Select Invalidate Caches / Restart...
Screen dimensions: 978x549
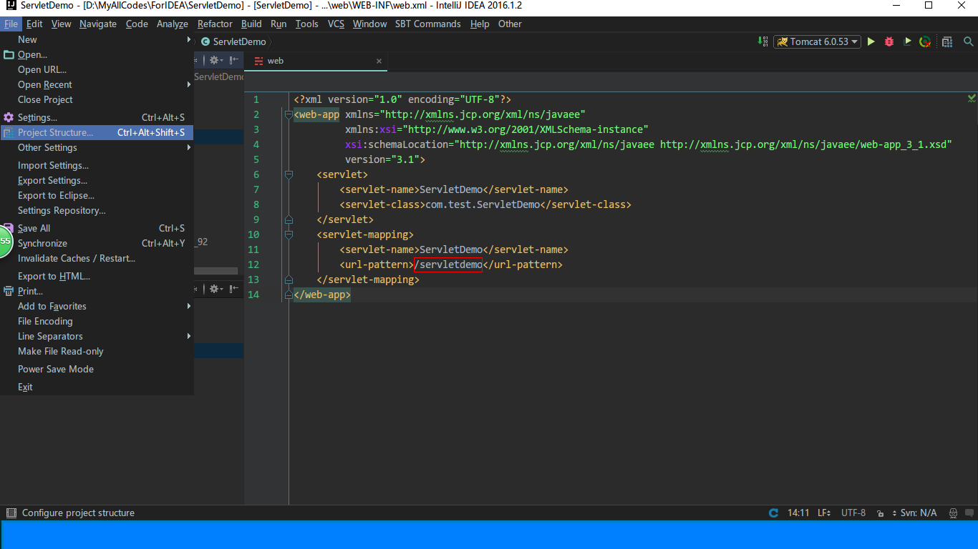tap(97, 258)
